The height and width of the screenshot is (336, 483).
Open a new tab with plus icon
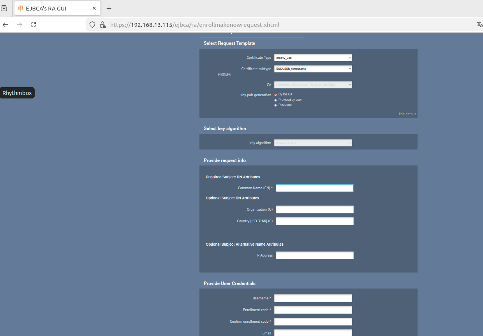click(109, 8)
